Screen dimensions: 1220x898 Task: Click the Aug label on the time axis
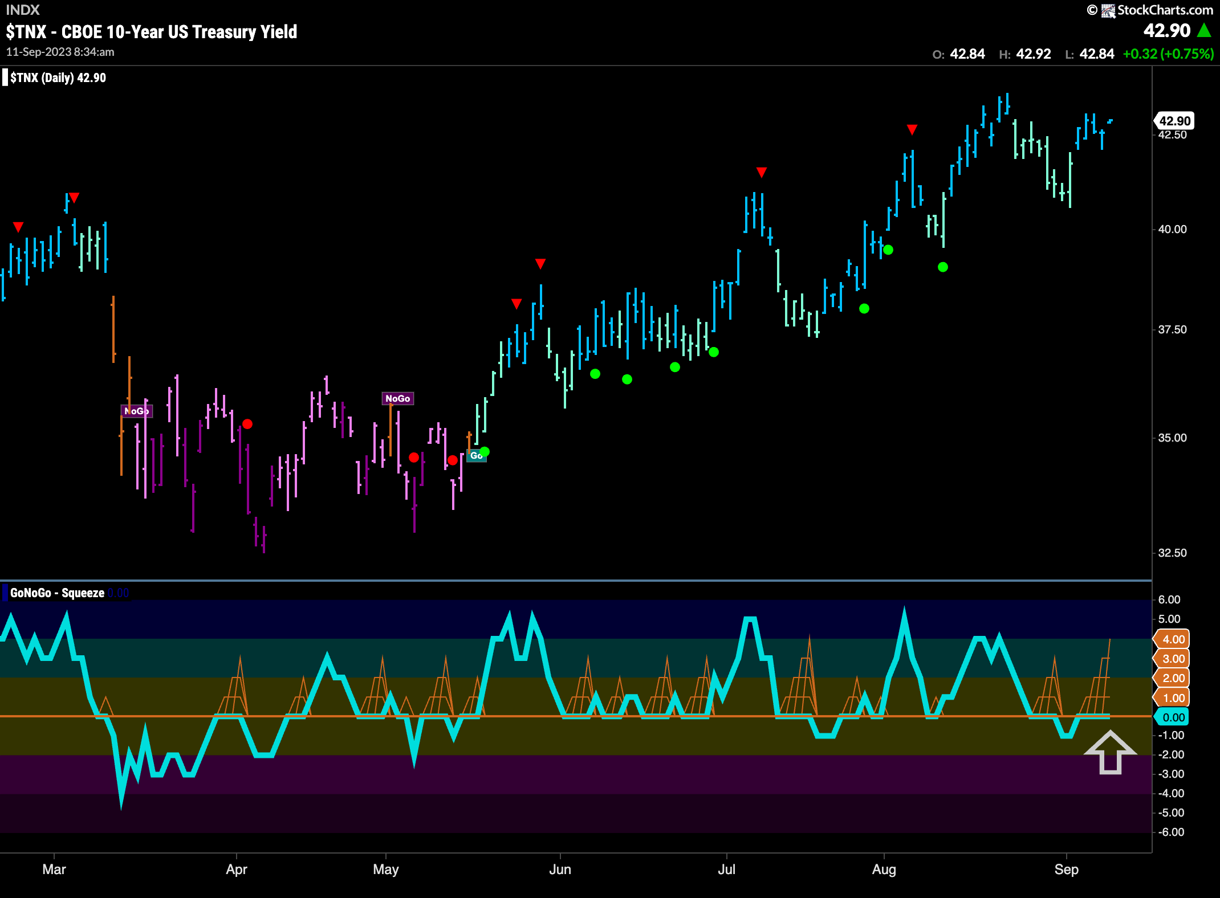884,870
